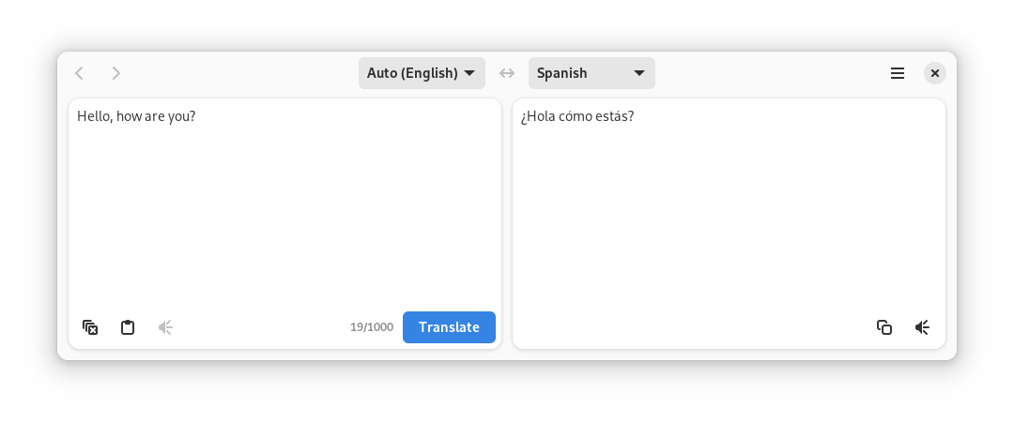Click the blue Translate button

tap(449, 327)
